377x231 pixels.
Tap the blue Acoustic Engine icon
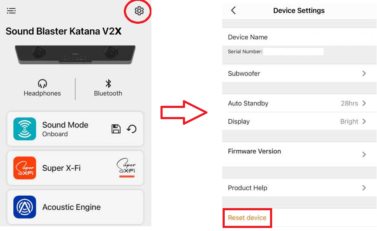[x=25, y=207]
